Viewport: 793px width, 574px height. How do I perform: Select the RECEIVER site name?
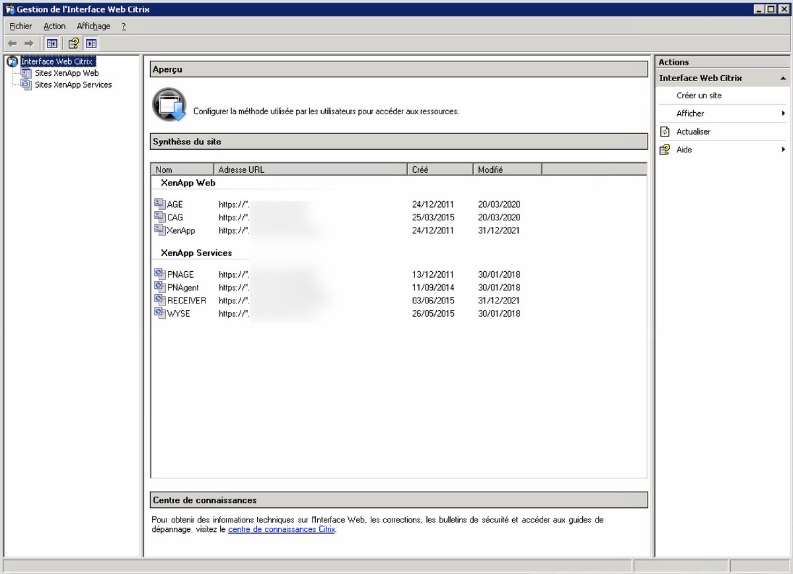(186, 300)
